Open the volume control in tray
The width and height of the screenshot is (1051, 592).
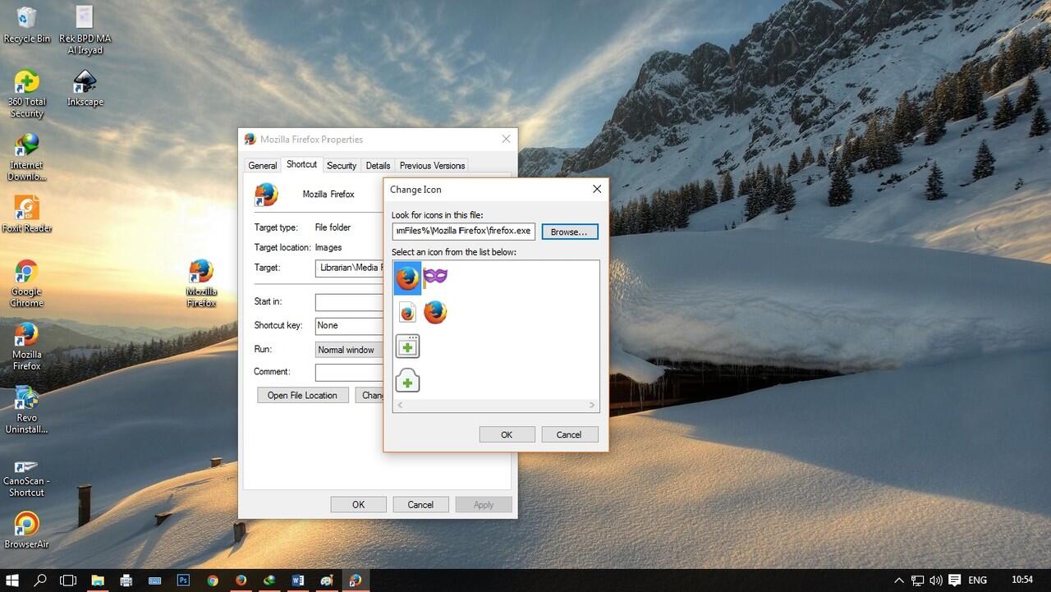tap(935, 580)
